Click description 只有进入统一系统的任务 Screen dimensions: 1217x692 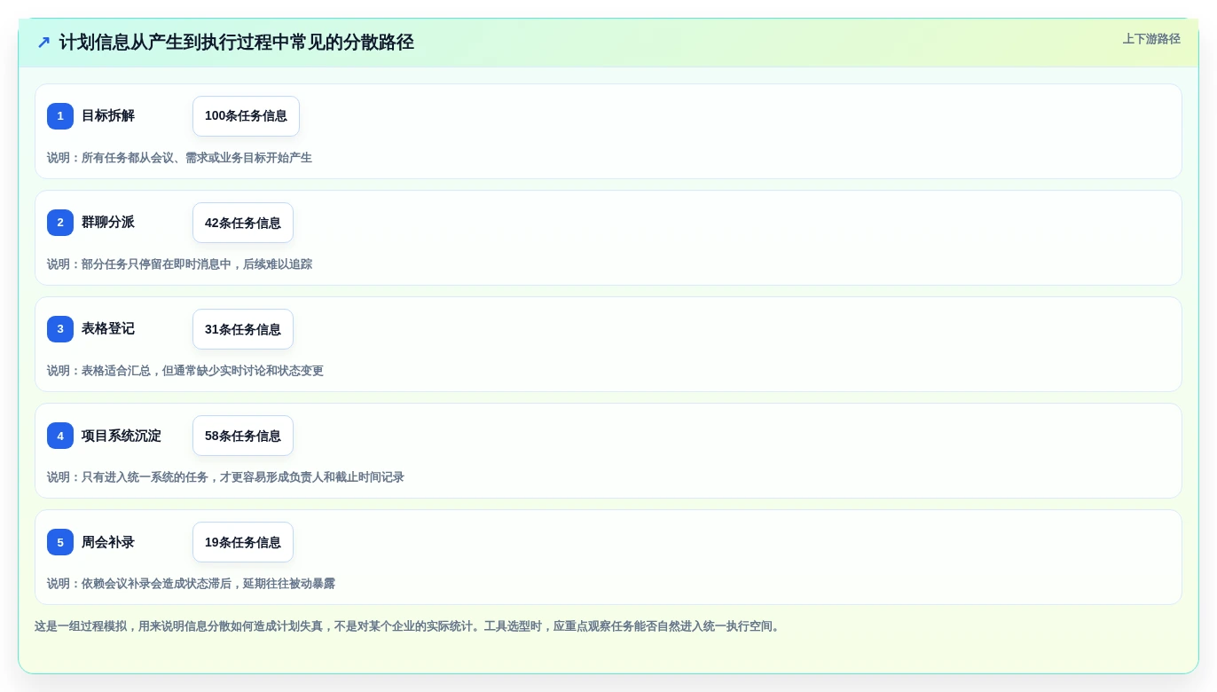pos(145,477)
